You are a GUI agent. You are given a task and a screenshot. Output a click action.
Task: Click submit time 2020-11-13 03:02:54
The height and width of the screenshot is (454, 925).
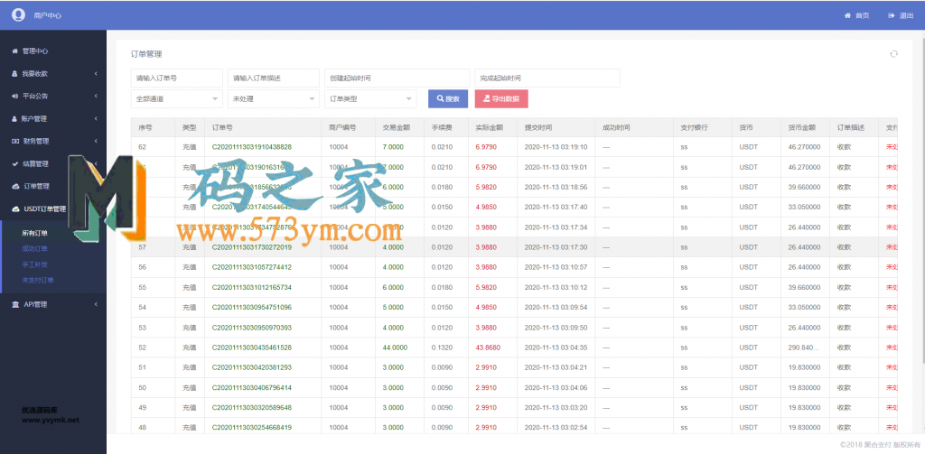556,427
